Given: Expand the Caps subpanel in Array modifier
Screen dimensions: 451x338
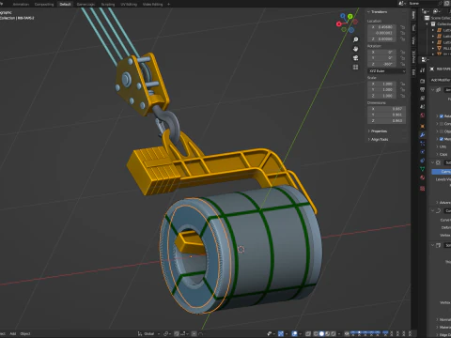Looking at the screenshot, I should 443,154.
